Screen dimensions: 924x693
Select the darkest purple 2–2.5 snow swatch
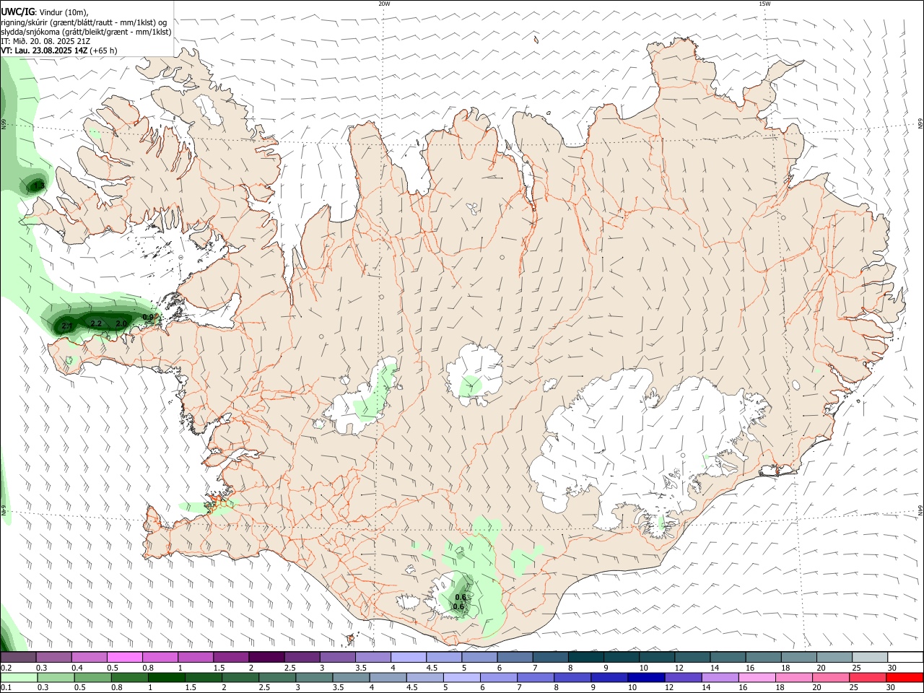point(266,657)
